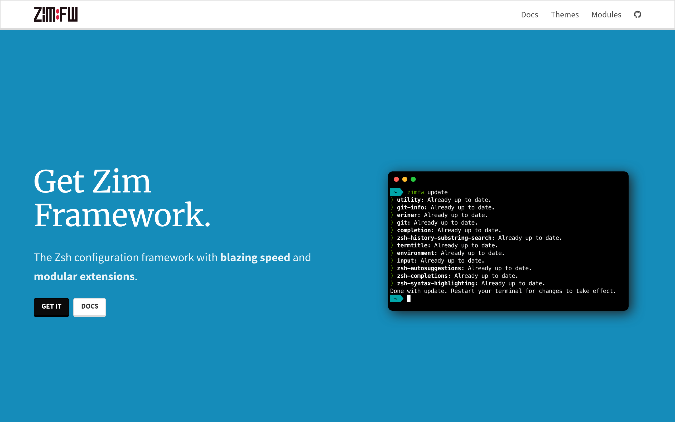Click the white DOCS button
The image size is (675, 422).
90,307
